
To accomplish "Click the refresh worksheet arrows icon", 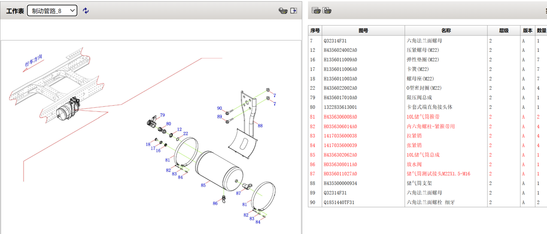I will [x=86, y=11].
